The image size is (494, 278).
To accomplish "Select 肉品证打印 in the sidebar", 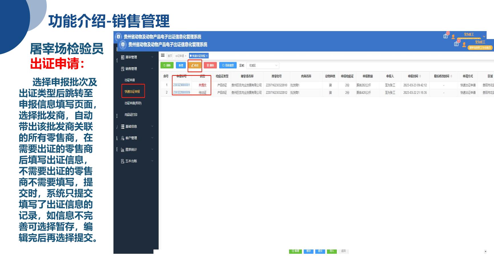I will [131, 115].
